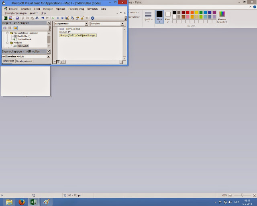The width and height of the screenshot is (257, 206).
Task: Click the Redo arrow icon
Action: 47,18
